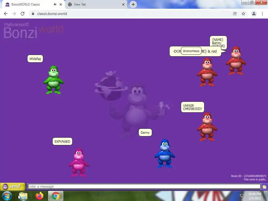Image resolution: width=268 pixels, height=201 pixels.
Task: Click the Chrome taskbar icon
Action: (x=56, y=196)
